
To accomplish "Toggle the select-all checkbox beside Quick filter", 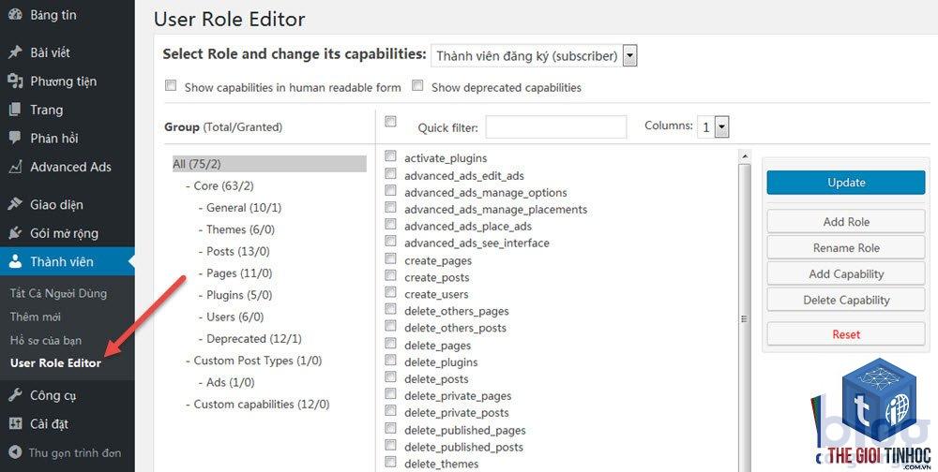I will [x=390, y=122].
